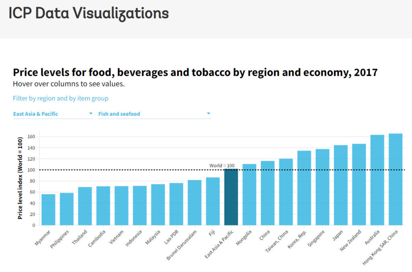Select the Singapore column
This screenshot has width=412, height=272.
coord(322,187)
